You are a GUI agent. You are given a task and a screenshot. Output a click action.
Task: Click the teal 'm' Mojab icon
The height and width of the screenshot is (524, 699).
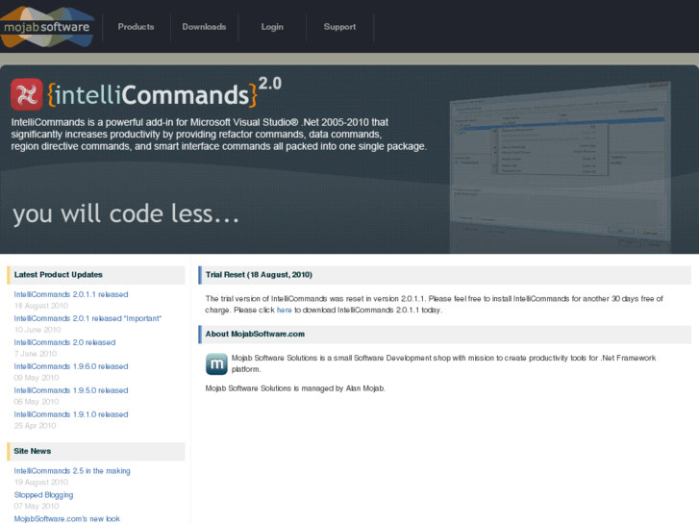click(x=216, y=363)
